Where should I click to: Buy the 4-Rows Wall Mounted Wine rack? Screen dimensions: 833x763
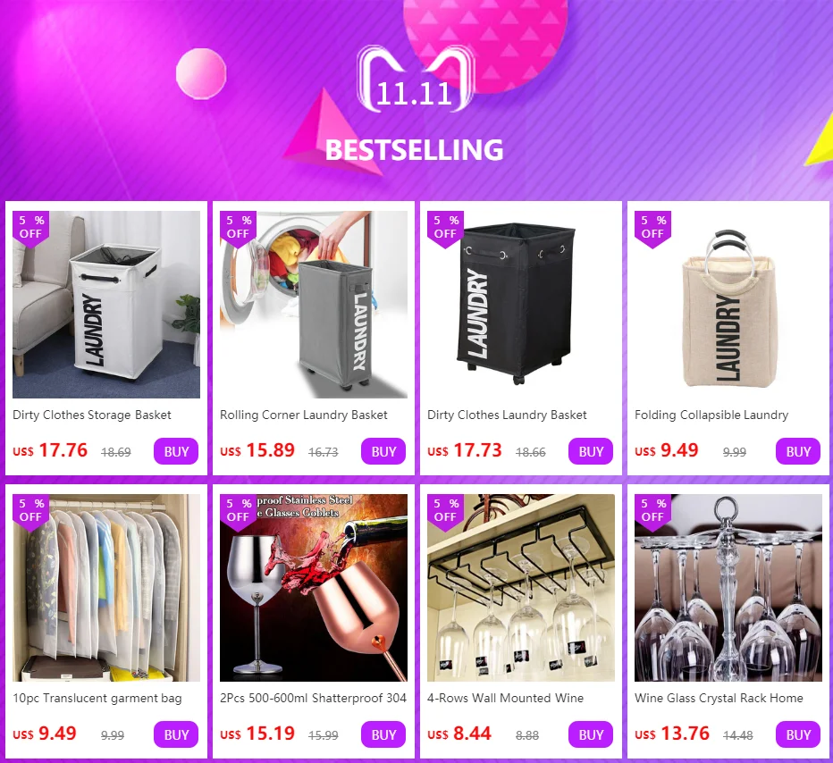pyautogui.click(x=591, y=734)
